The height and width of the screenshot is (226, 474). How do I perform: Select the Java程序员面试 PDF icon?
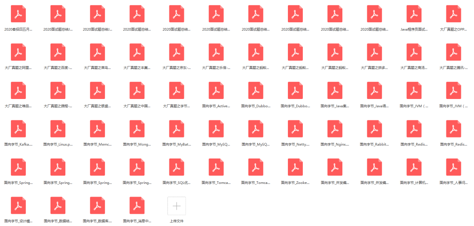point(414,14)
